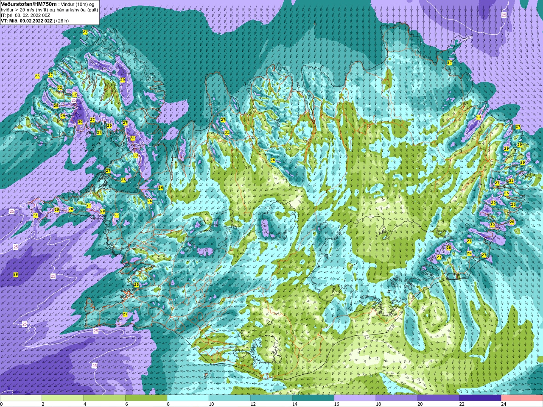The width and height of the screenshot is (543, 407).
Task: Click the legend scale number 12
Action: click(253, 404)
